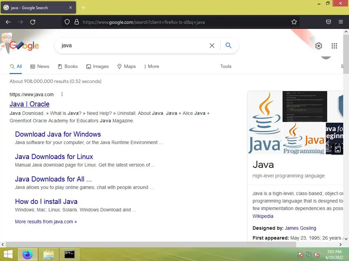
Task: Switch to the News tab
Action: coord(40,66)
